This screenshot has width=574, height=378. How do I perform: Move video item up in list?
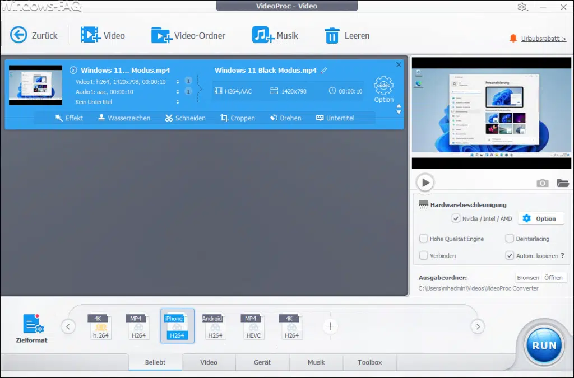pos(399,106)
